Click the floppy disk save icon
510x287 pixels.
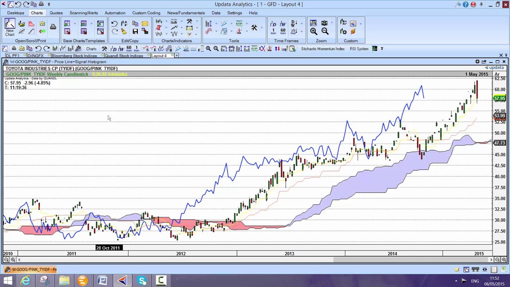[x=135, y=31]
